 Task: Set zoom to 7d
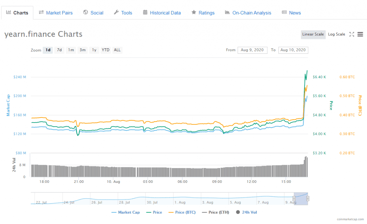(x=59, y=50)
